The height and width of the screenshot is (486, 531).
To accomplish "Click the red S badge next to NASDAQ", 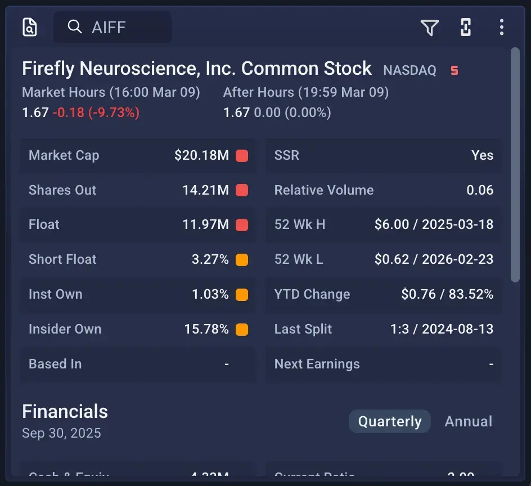I will pos(454,70).
